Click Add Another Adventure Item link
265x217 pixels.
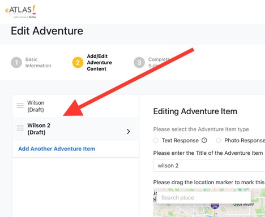pos(57,149)
